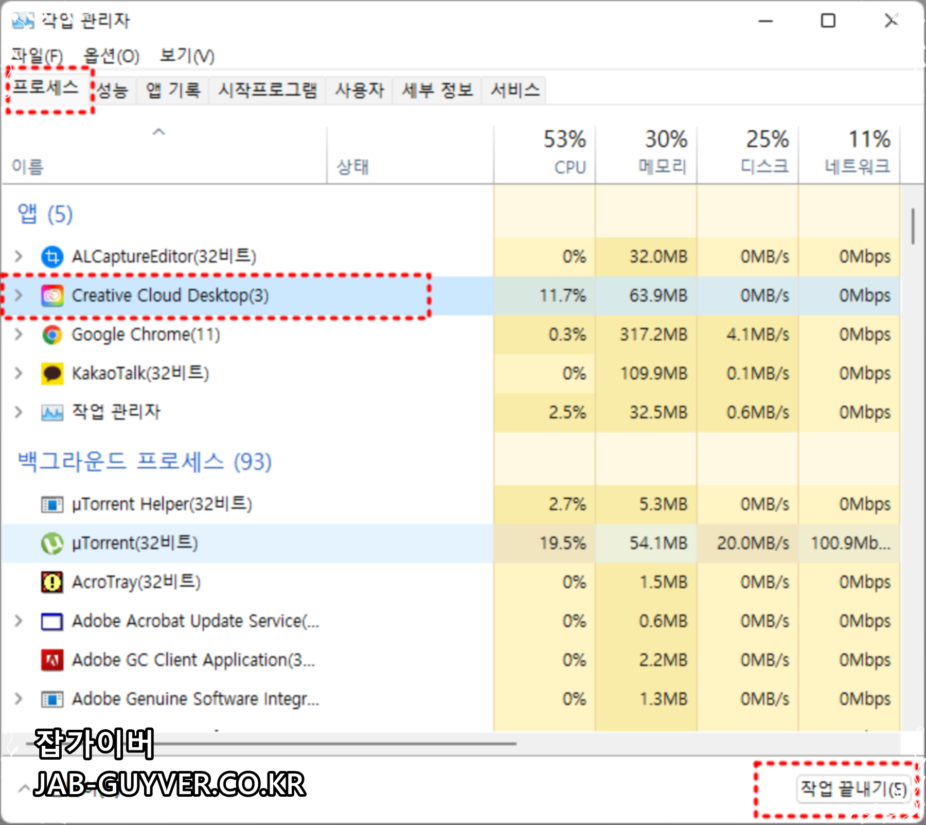Click Google Chrome's 317.2MB memory value
This screenshot has width=926, height=825.
pos(653,335)
